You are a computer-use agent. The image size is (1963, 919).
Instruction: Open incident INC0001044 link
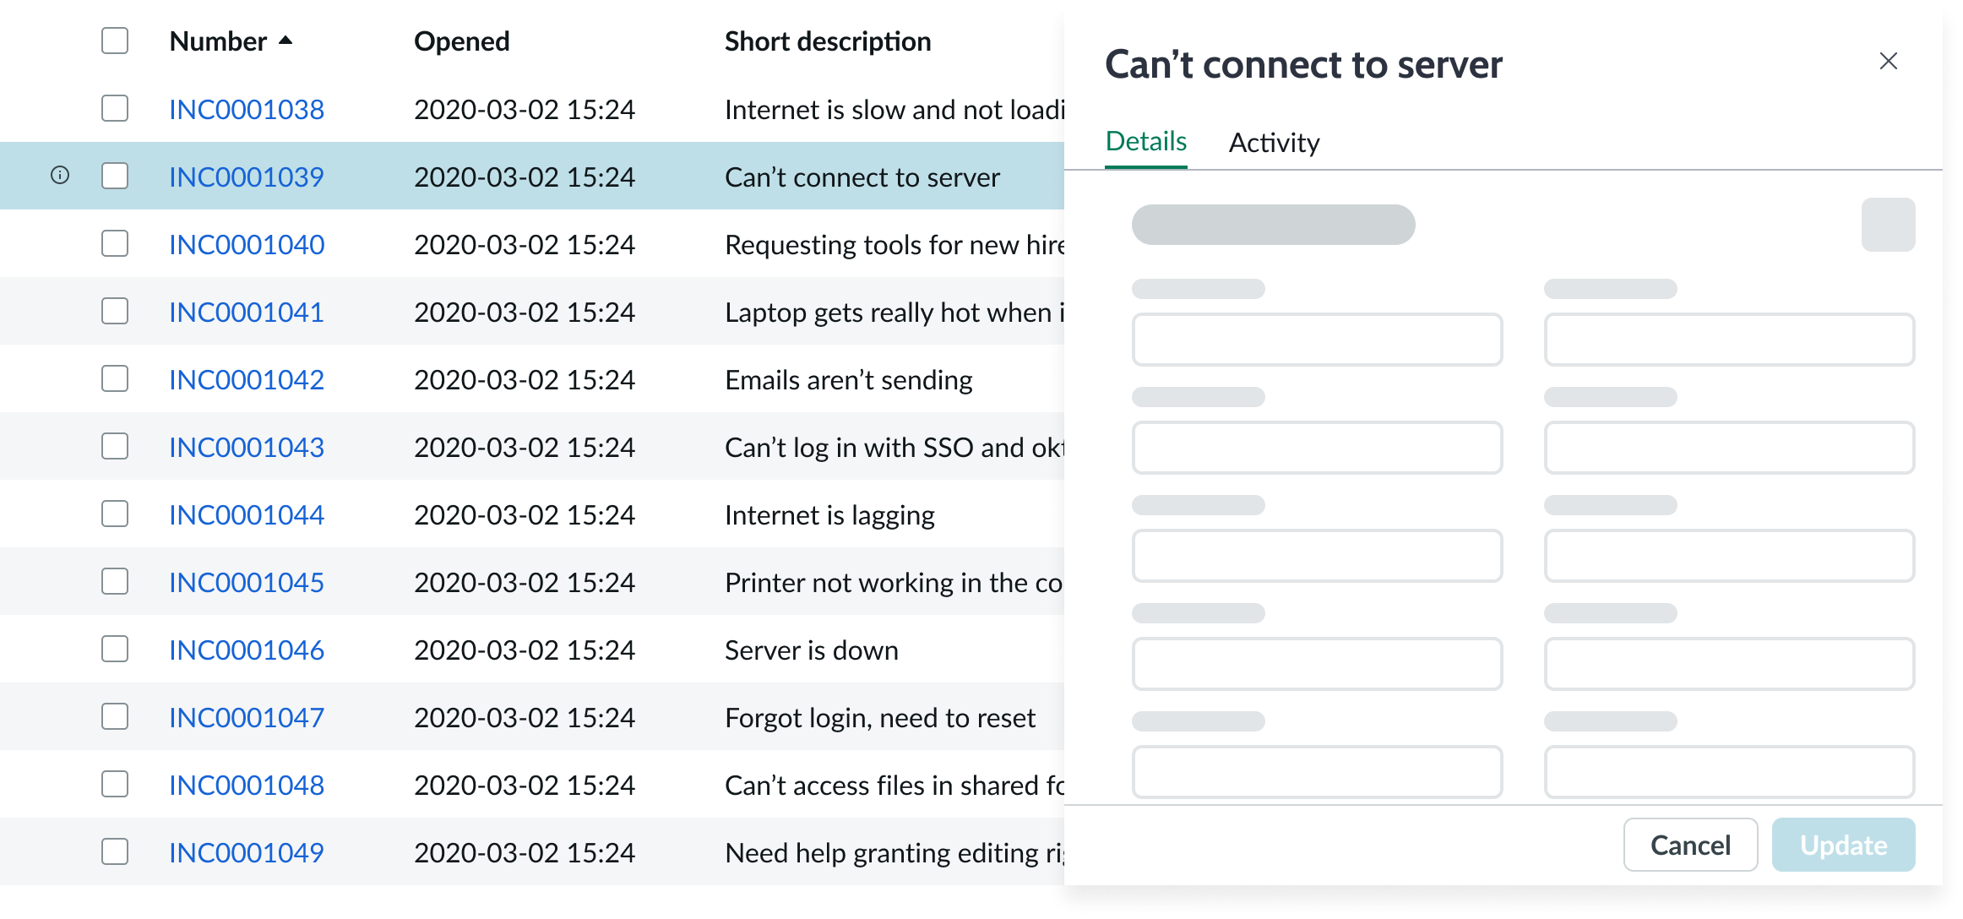coord(246,514)
